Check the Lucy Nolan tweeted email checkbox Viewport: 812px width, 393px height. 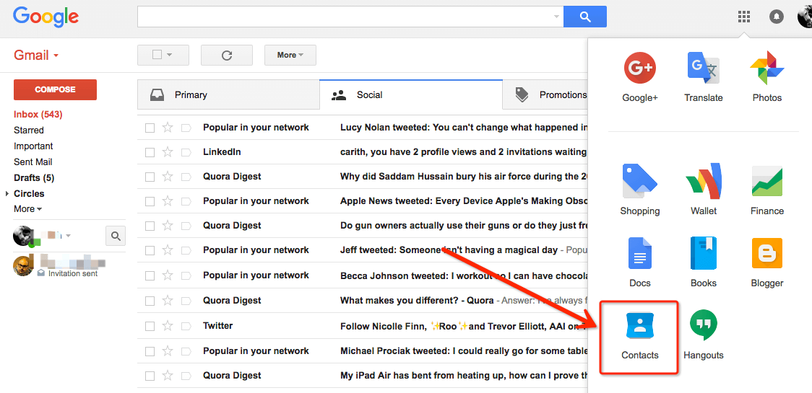(x=150, y=128)
